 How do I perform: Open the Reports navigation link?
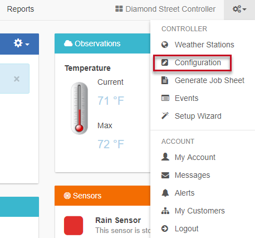(21, 9)
